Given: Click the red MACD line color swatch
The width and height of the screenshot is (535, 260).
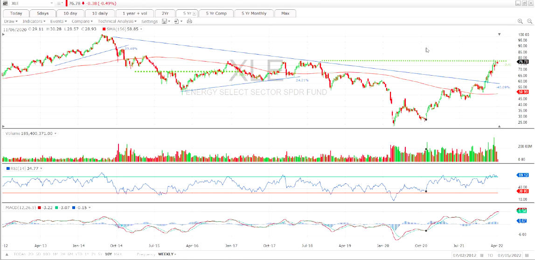Looking at the screenshot, I should coord(40,208).
